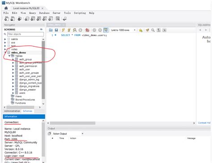Click the home icon tab
The image size is (212, 163).
click(6, 8)
